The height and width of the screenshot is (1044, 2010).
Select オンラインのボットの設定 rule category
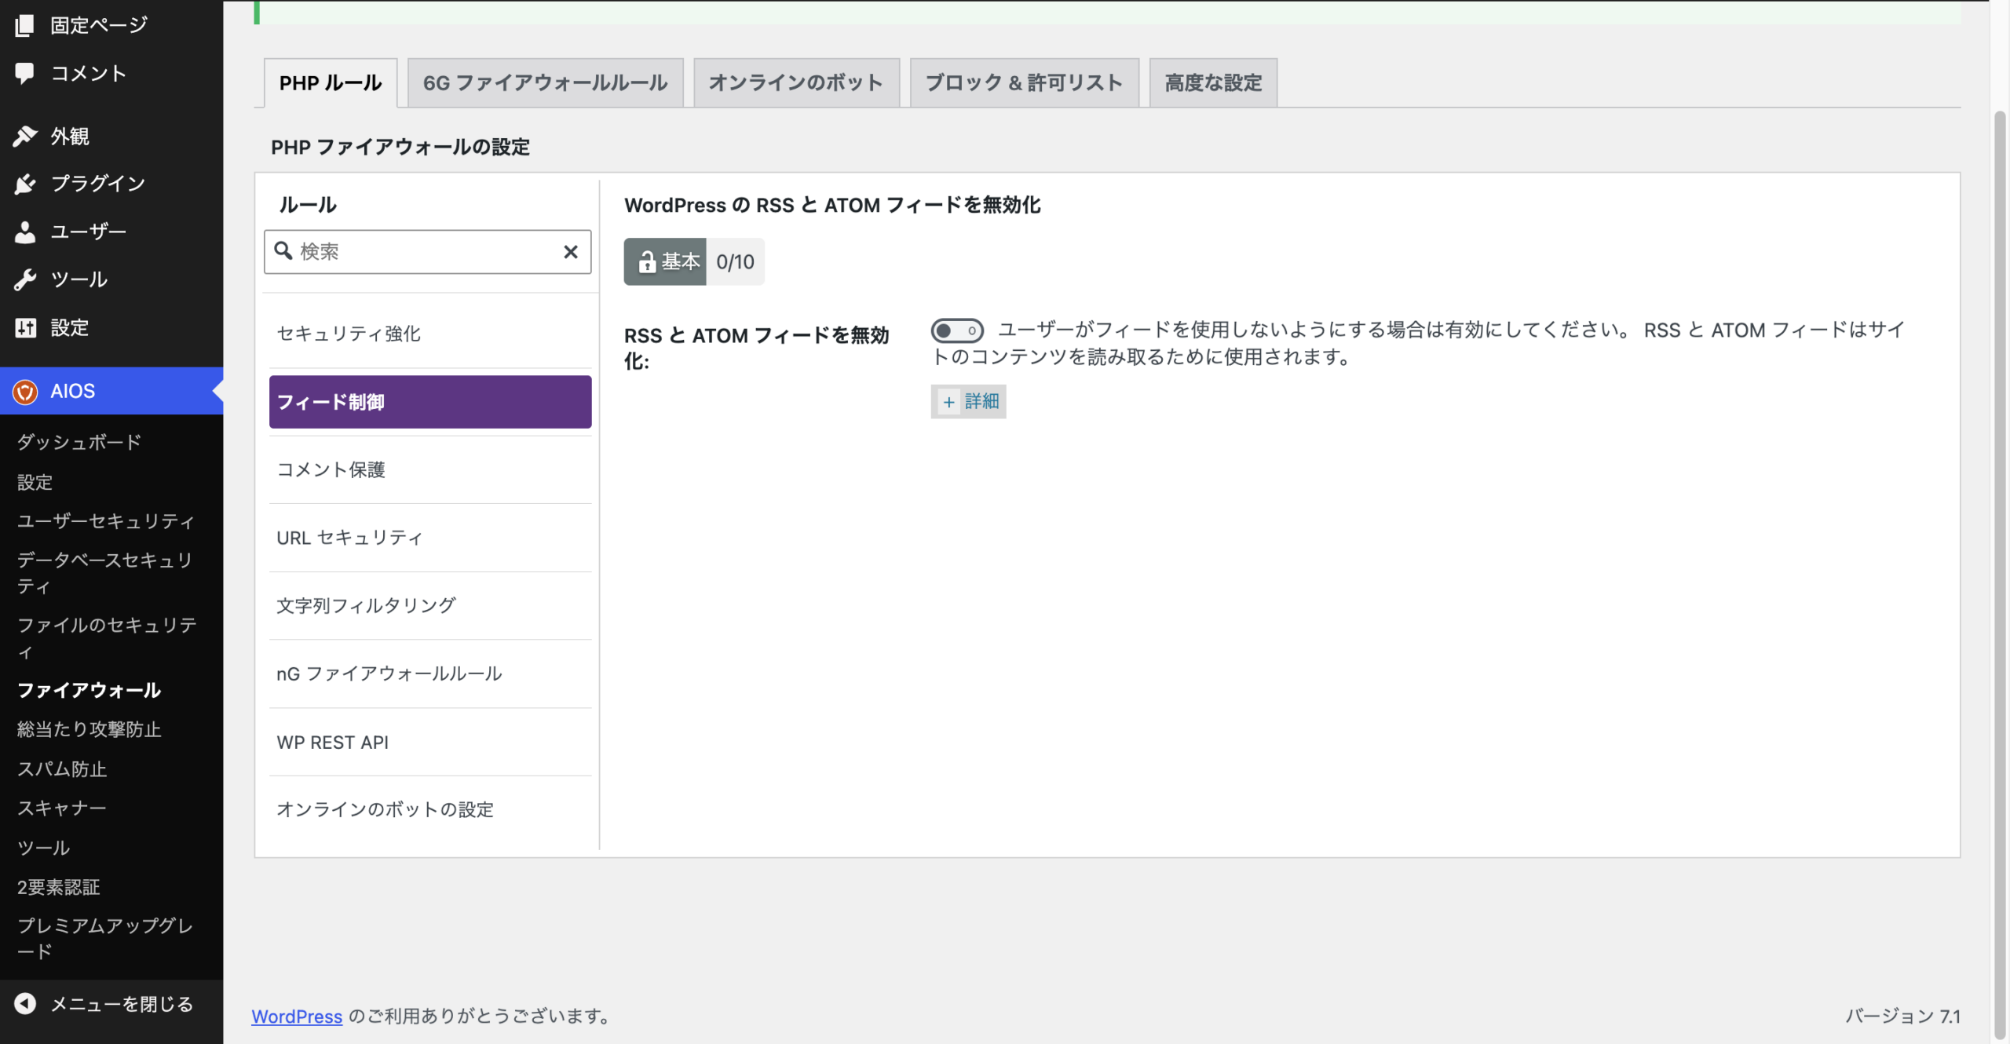(x=429, y=809)
